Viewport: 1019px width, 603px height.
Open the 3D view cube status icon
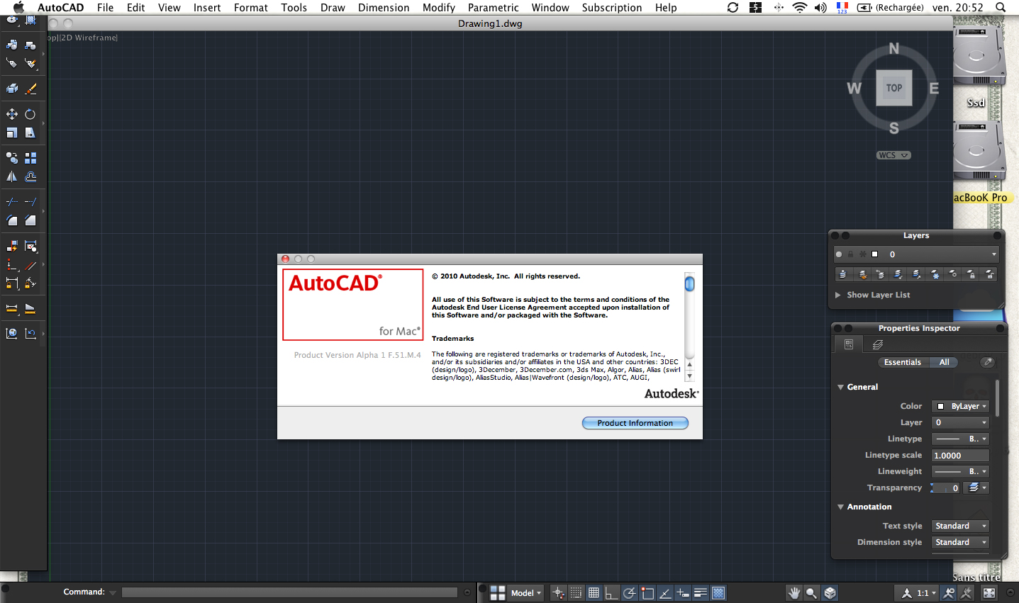[x=830, y=593]
